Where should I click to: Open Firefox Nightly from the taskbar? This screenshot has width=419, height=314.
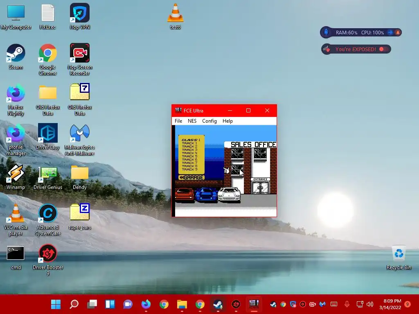pyautogui.click(x=146, y=304)
